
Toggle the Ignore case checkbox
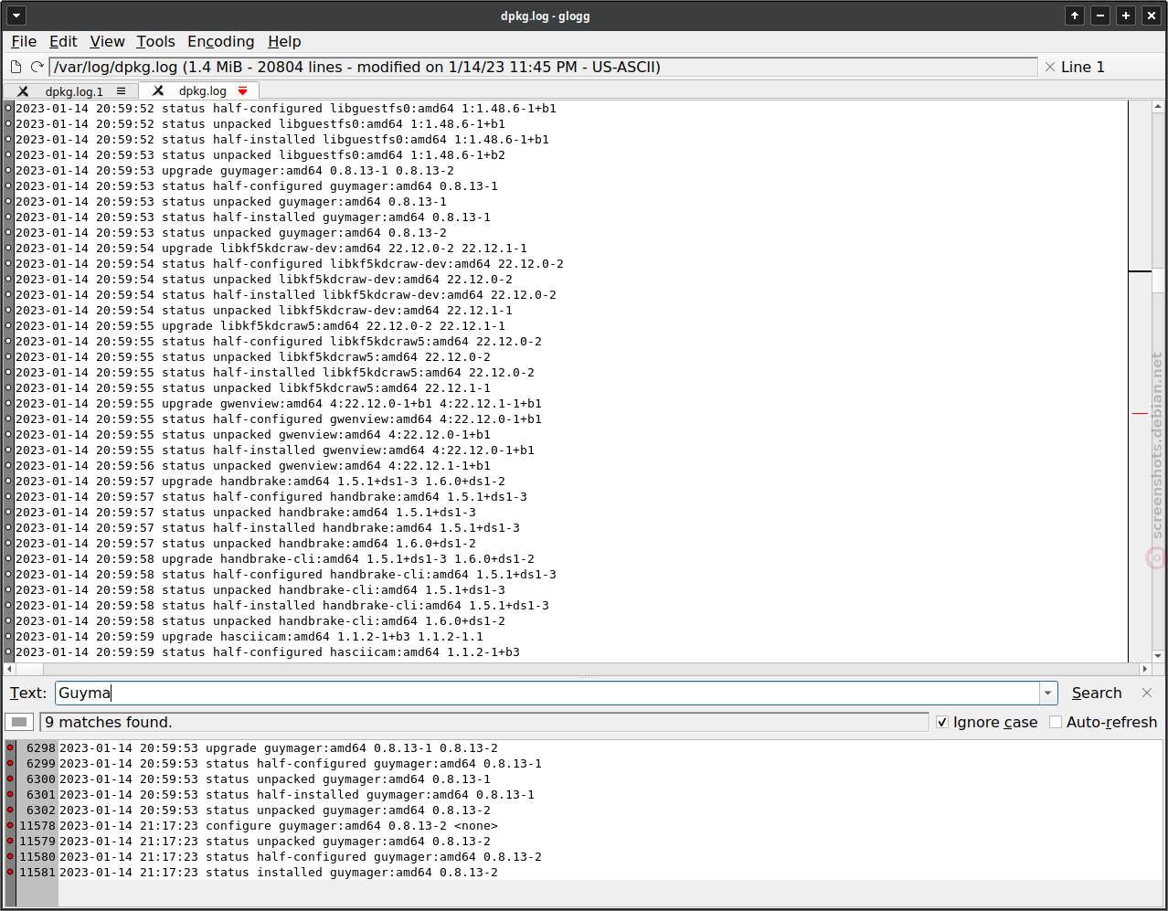[942, 722]
